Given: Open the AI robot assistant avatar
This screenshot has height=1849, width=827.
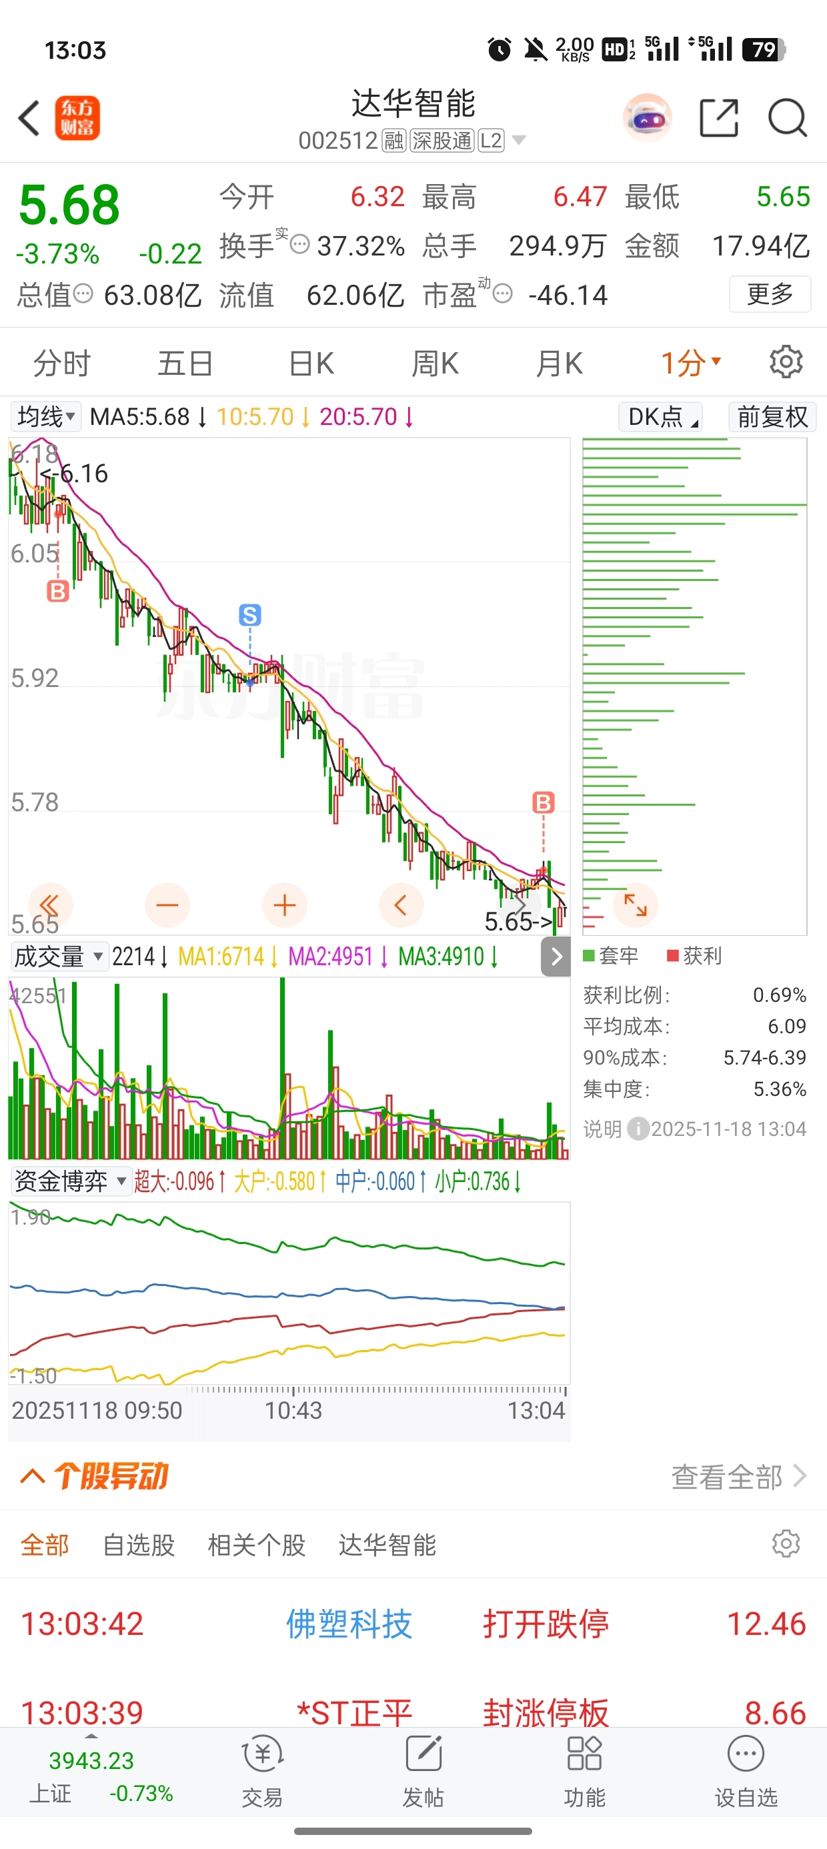Looking at the screenshot, I should (648, 117).
